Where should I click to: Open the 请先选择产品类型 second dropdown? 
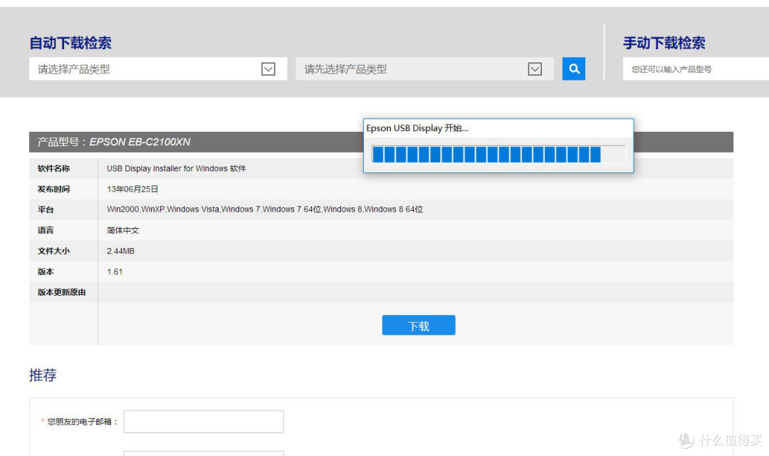tap(424, 68)
